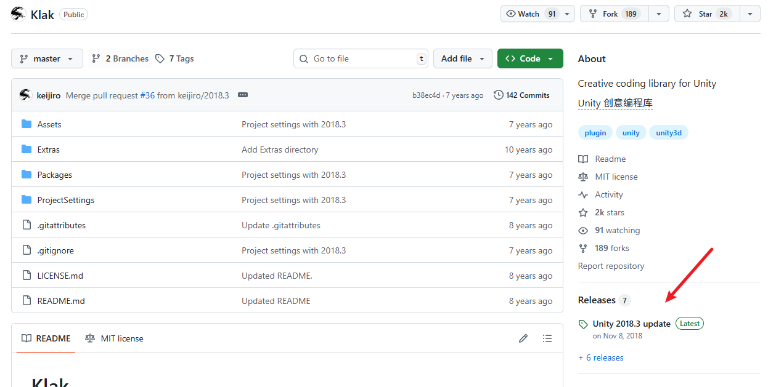Click the keijiro author avatar
The width and height of the screenshot is (768, 387).
click(x=25, y=95)
